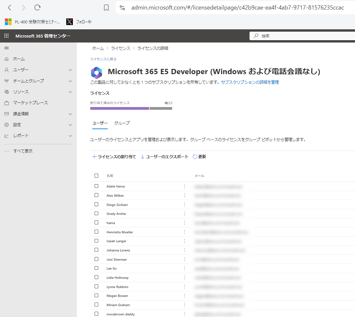Click the レポート chart icon
Image resolution: width=355 pixels, height=317 pixels.
[x=7, y=136]
